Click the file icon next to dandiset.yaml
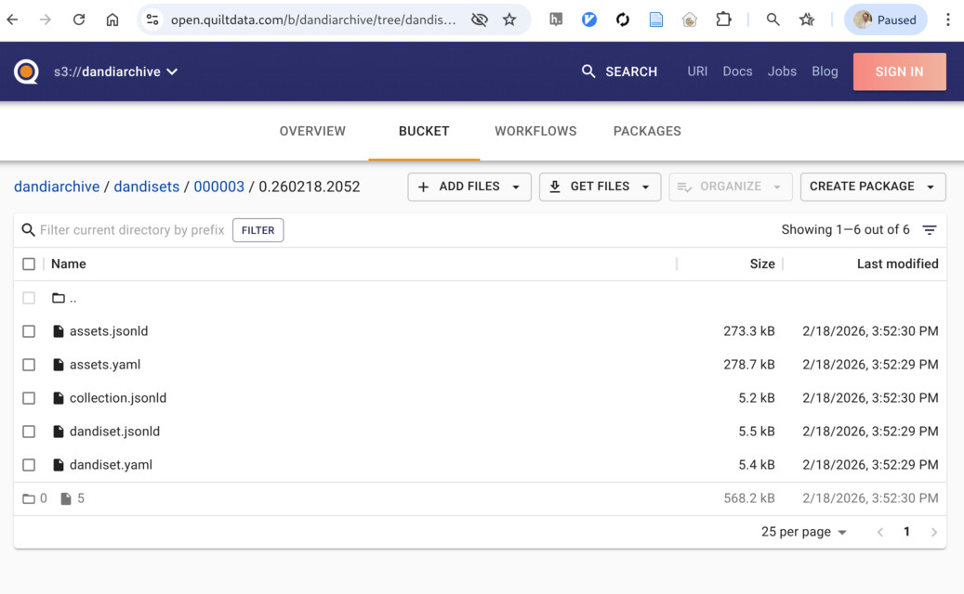 point(59,465)
